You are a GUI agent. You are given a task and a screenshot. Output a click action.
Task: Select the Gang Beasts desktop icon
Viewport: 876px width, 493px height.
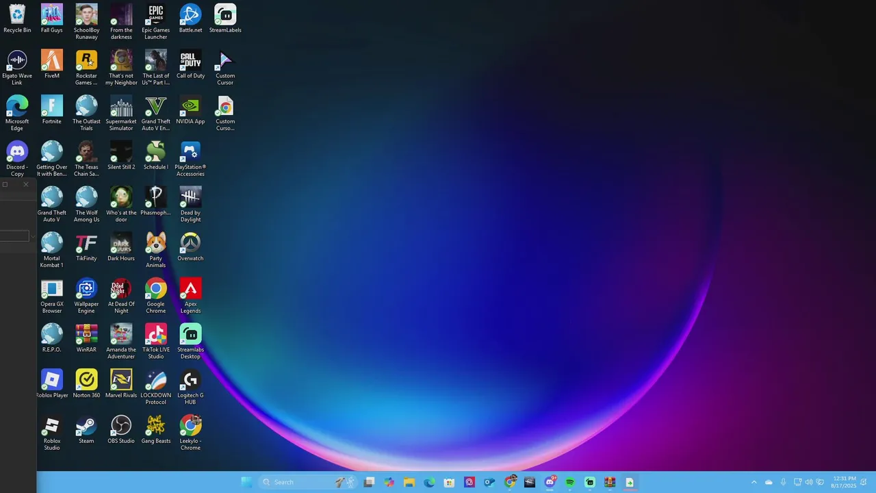coord(155,429)
